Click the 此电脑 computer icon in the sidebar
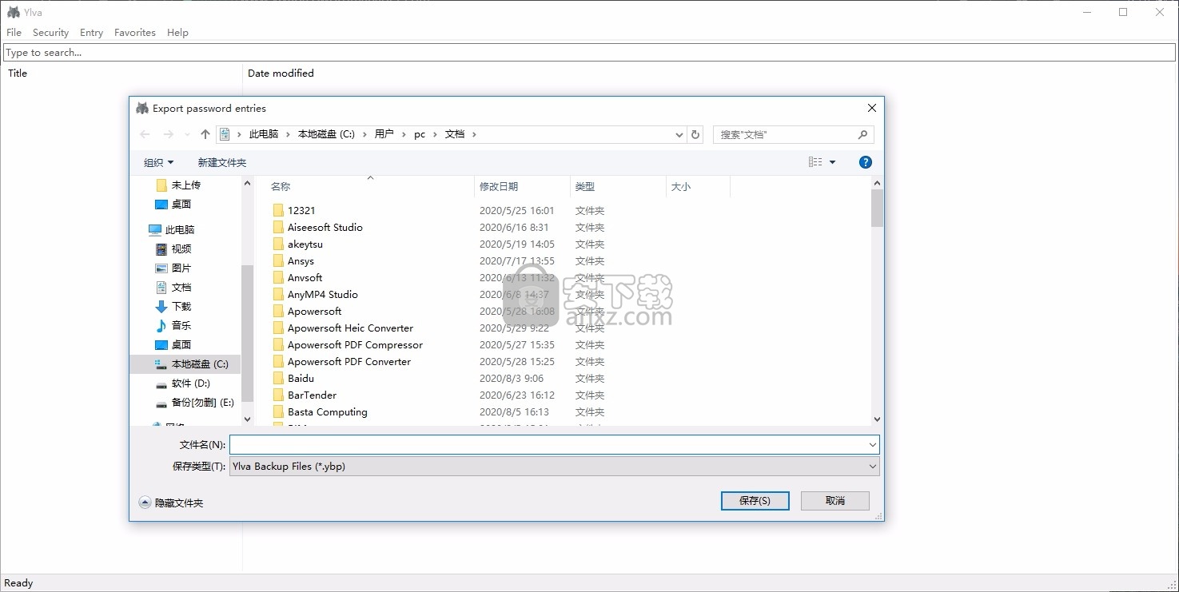1179x592 pixels. pyautogui.click(x=155, y=229)
